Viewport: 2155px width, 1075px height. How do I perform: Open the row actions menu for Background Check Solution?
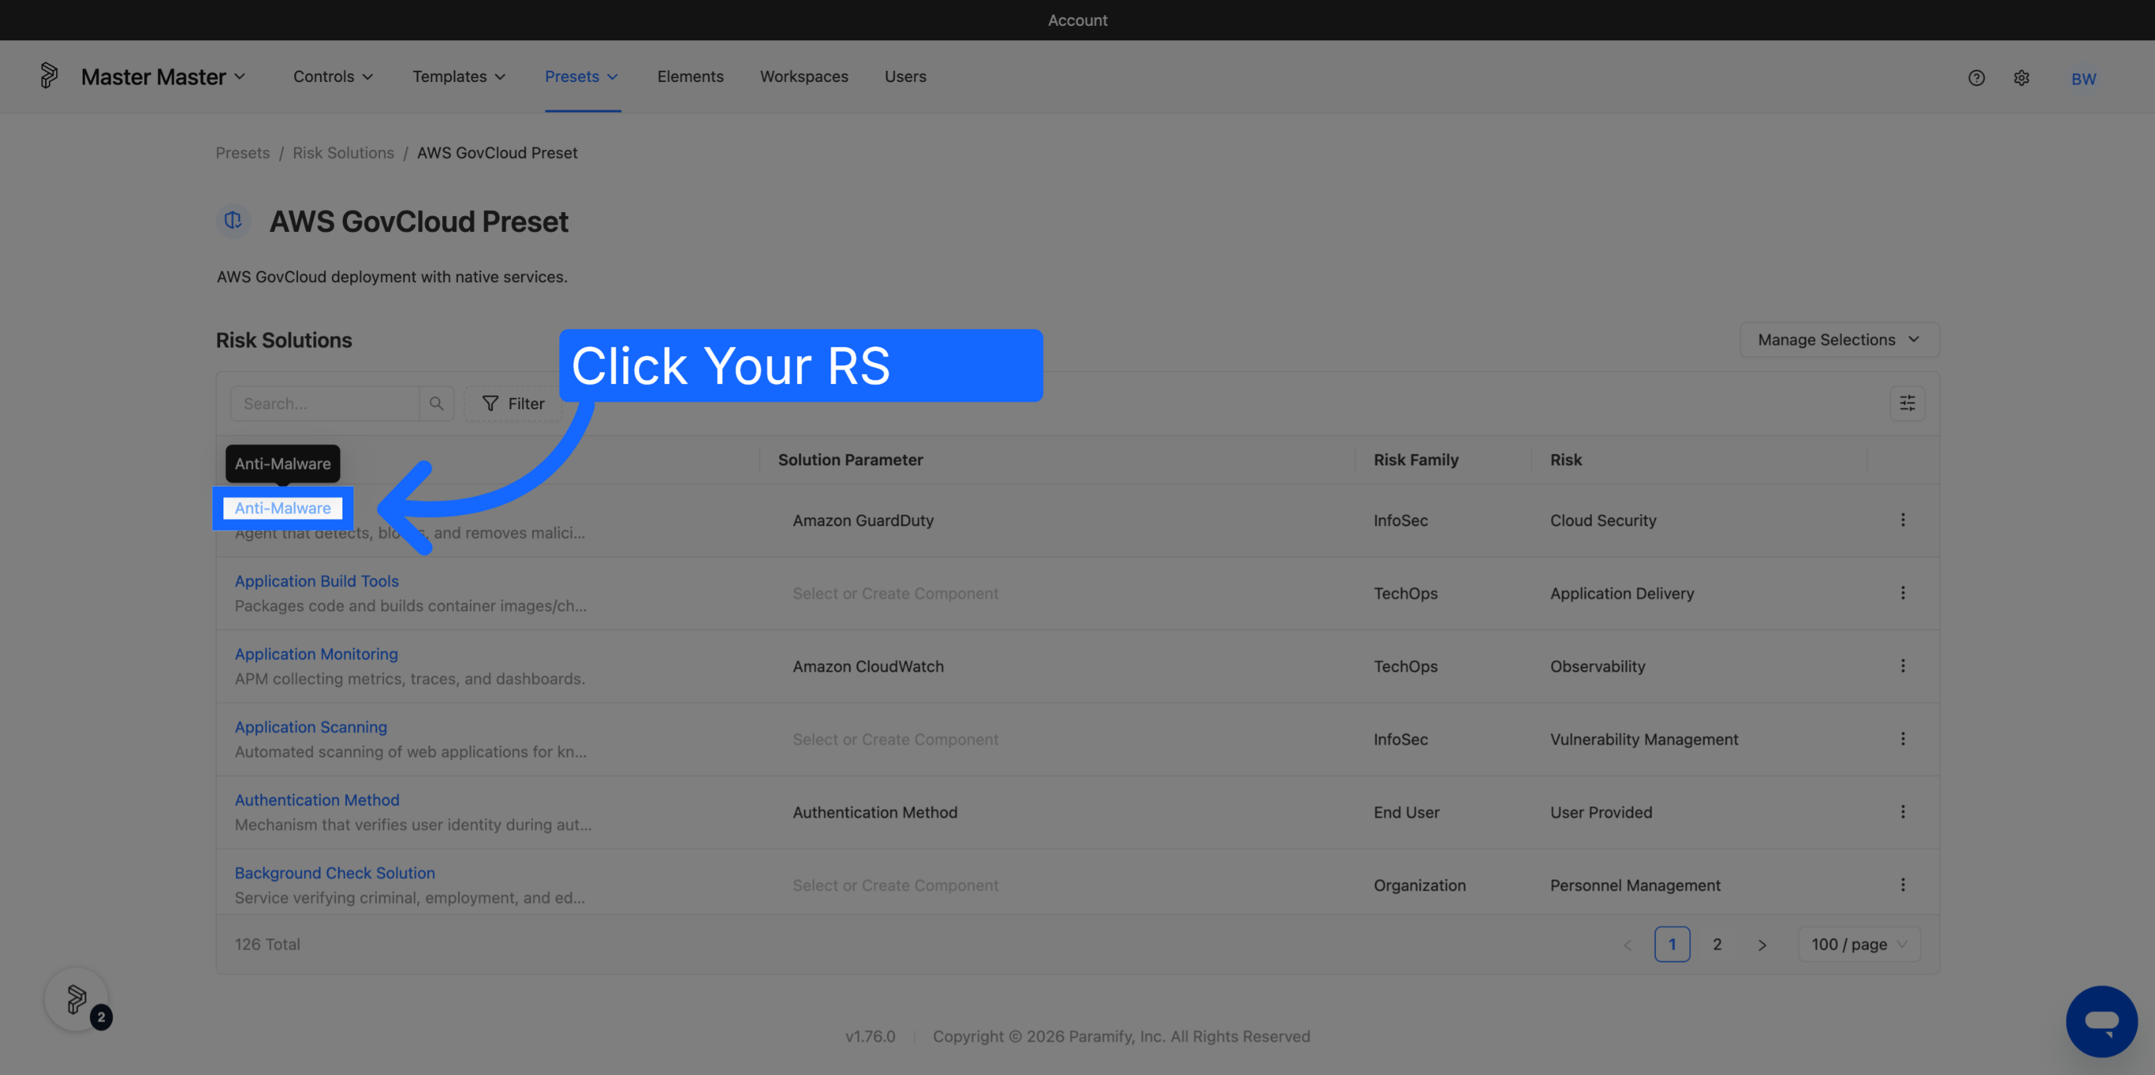1903,884
